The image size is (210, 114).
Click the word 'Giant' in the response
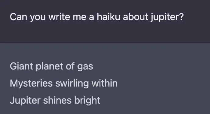21,66
